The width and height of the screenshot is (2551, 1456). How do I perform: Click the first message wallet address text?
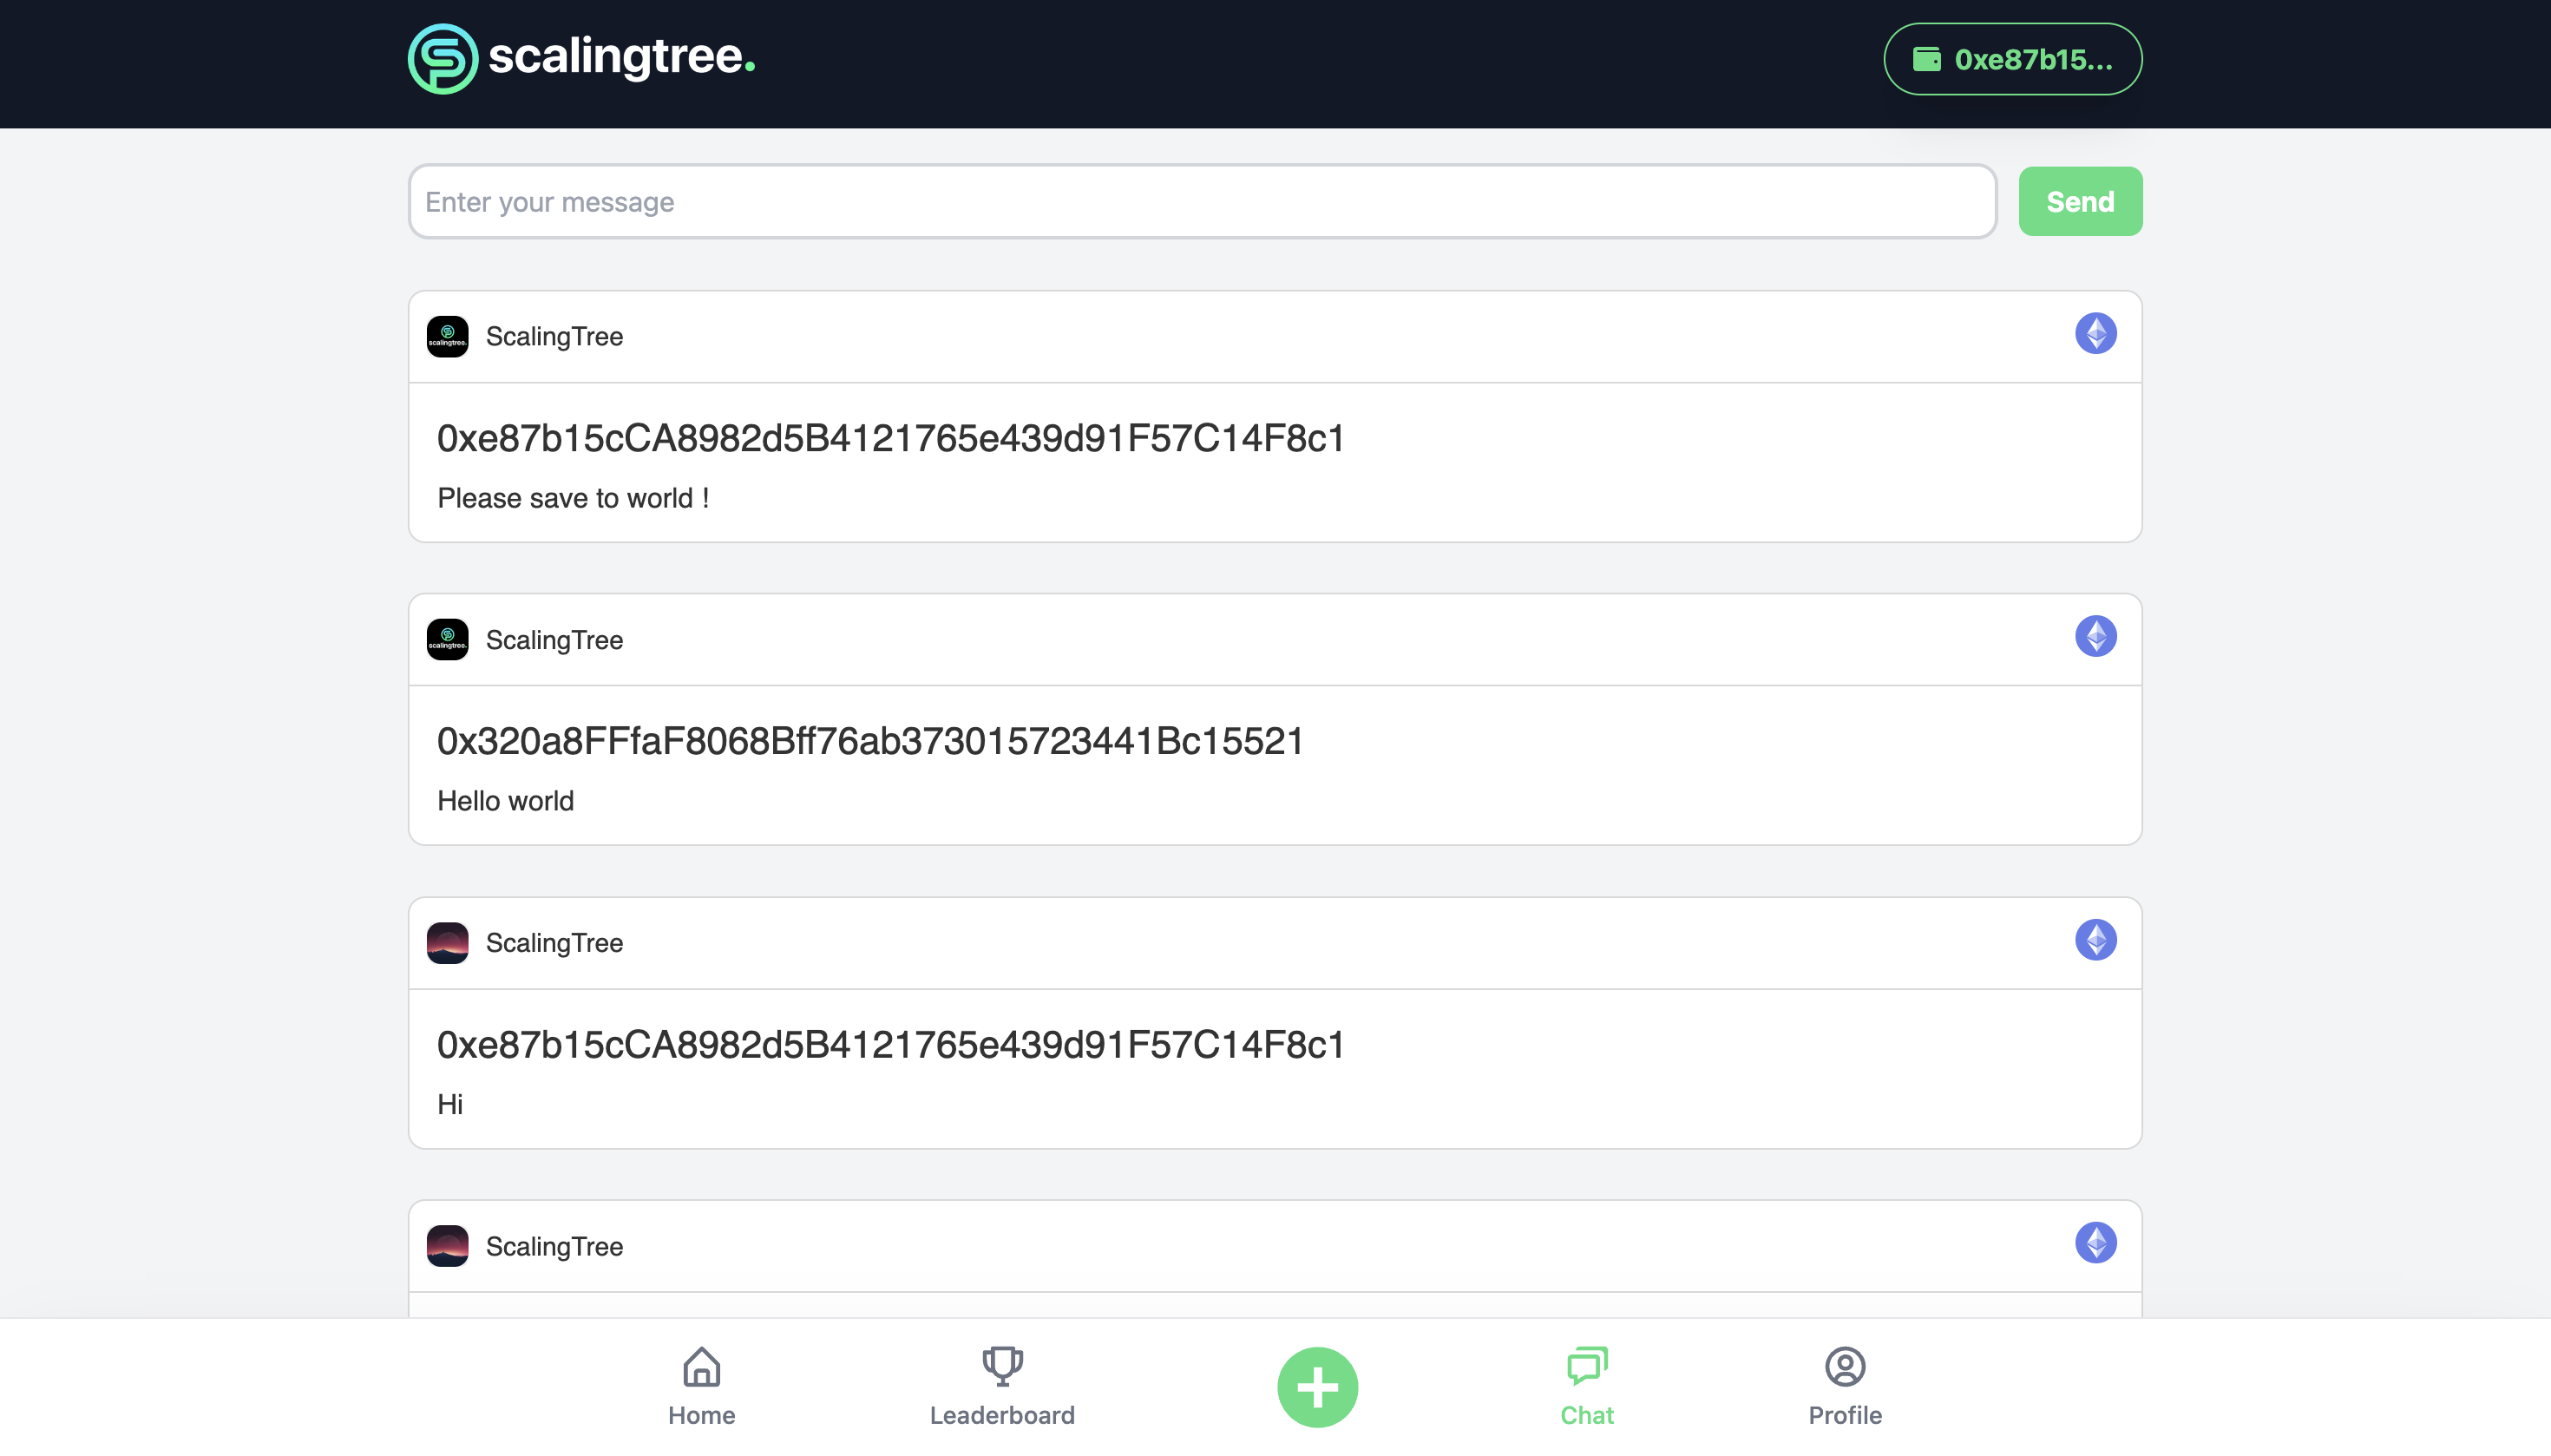click(892, 438)
